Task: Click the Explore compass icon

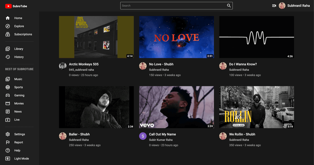Action: click(8, 26)
